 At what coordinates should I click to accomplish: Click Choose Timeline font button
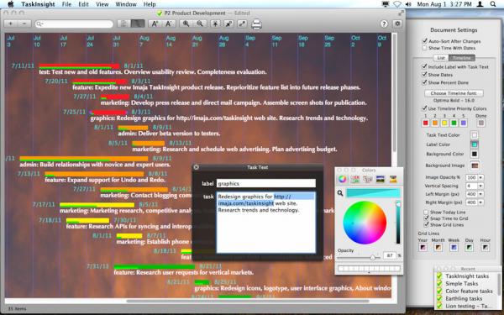click(454, 93)
